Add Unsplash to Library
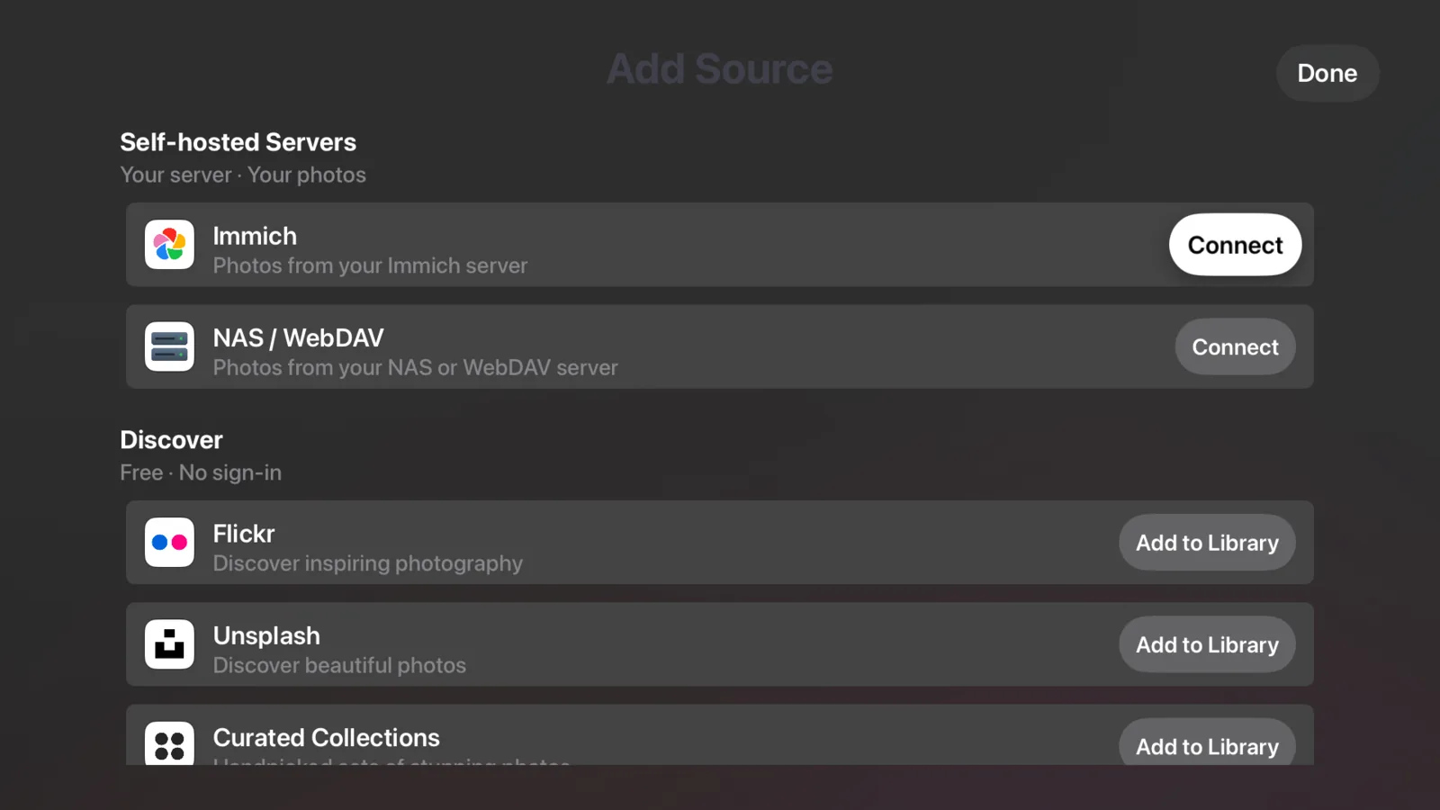1440x810 pixels. tap(1207, 644)
